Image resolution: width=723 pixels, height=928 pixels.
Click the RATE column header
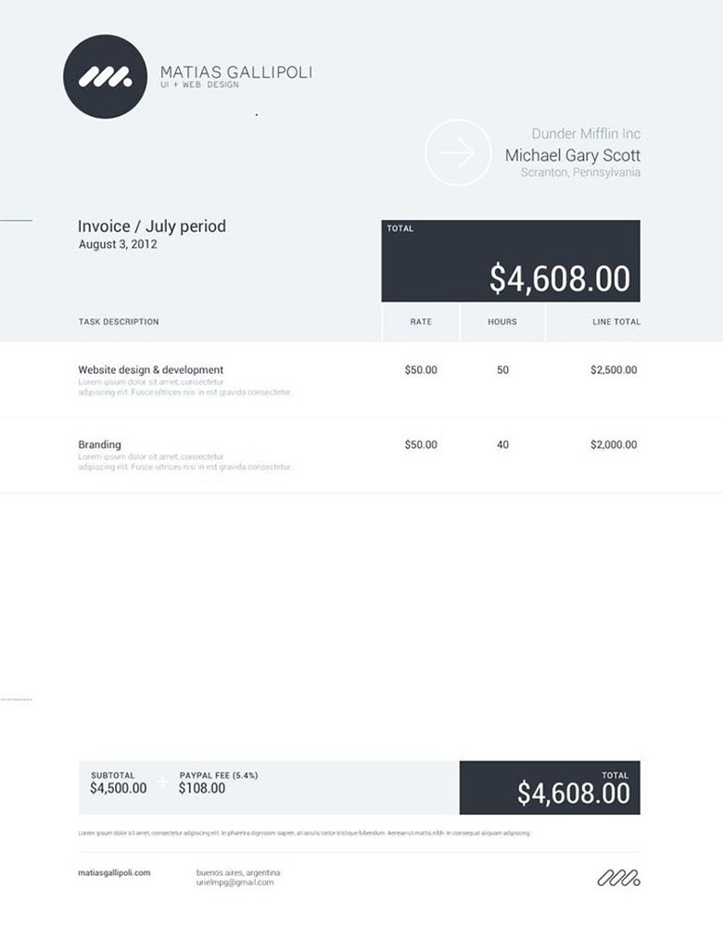421,322
